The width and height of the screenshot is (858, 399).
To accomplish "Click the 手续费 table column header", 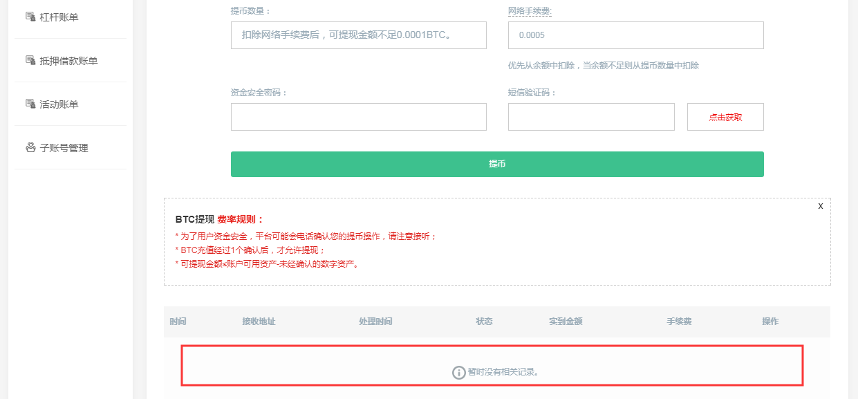I will 679,322.
